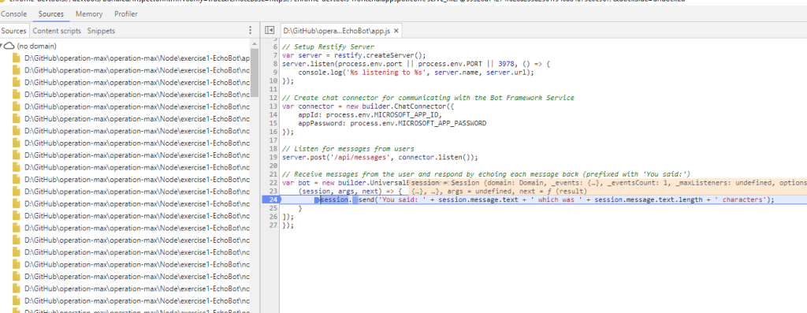Switch to Content scripts navigator tab
Image resolution: width=807 pixels, height=313 pixels.
tap(57, 31)
